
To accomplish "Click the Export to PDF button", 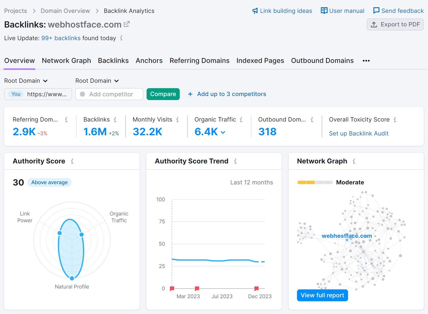I will point(395,24).
